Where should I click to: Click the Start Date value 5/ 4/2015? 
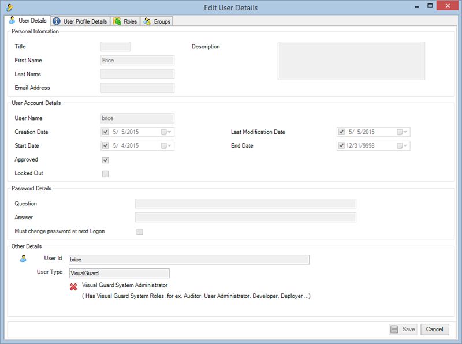[125, 146]
